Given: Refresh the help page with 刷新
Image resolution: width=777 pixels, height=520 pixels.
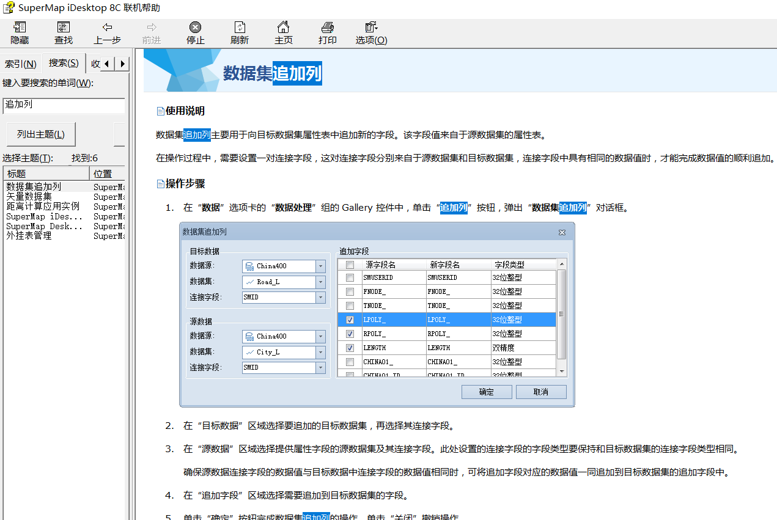Looking at the screenshot, I should coord(240,33).
